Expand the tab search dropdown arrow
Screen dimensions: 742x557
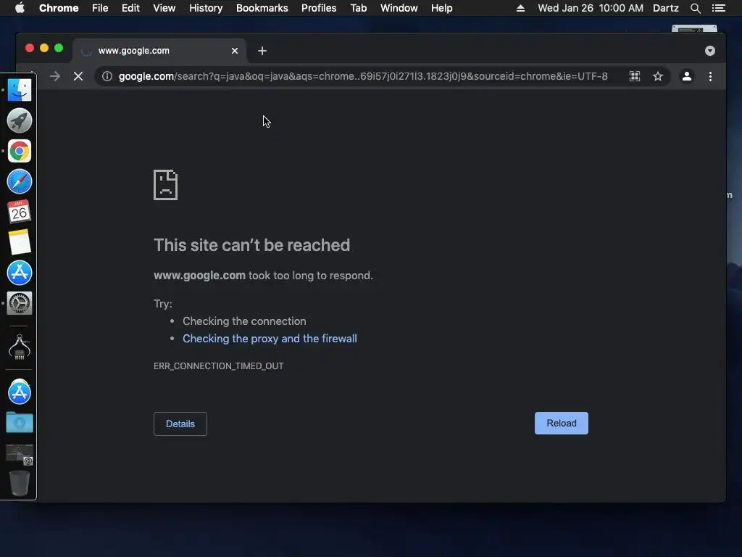click(710, 51)
